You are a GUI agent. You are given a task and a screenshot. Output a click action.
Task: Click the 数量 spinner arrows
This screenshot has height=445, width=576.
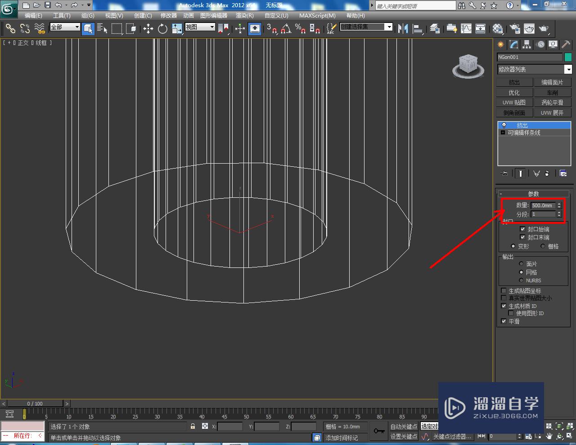tap(559, 205)
